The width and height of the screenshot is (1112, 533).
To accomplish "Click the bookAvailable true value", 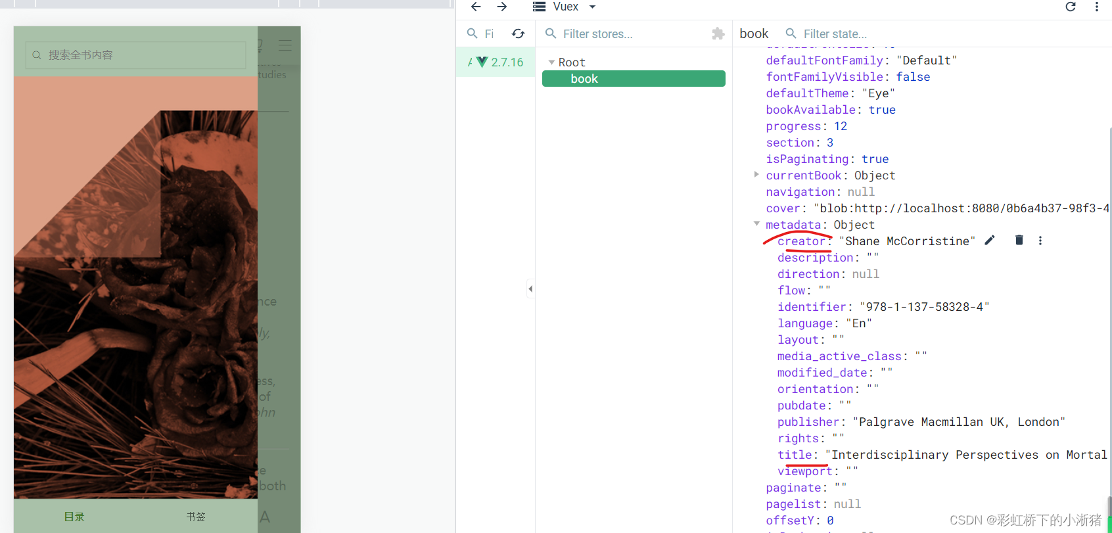I will tap(882, 110).
